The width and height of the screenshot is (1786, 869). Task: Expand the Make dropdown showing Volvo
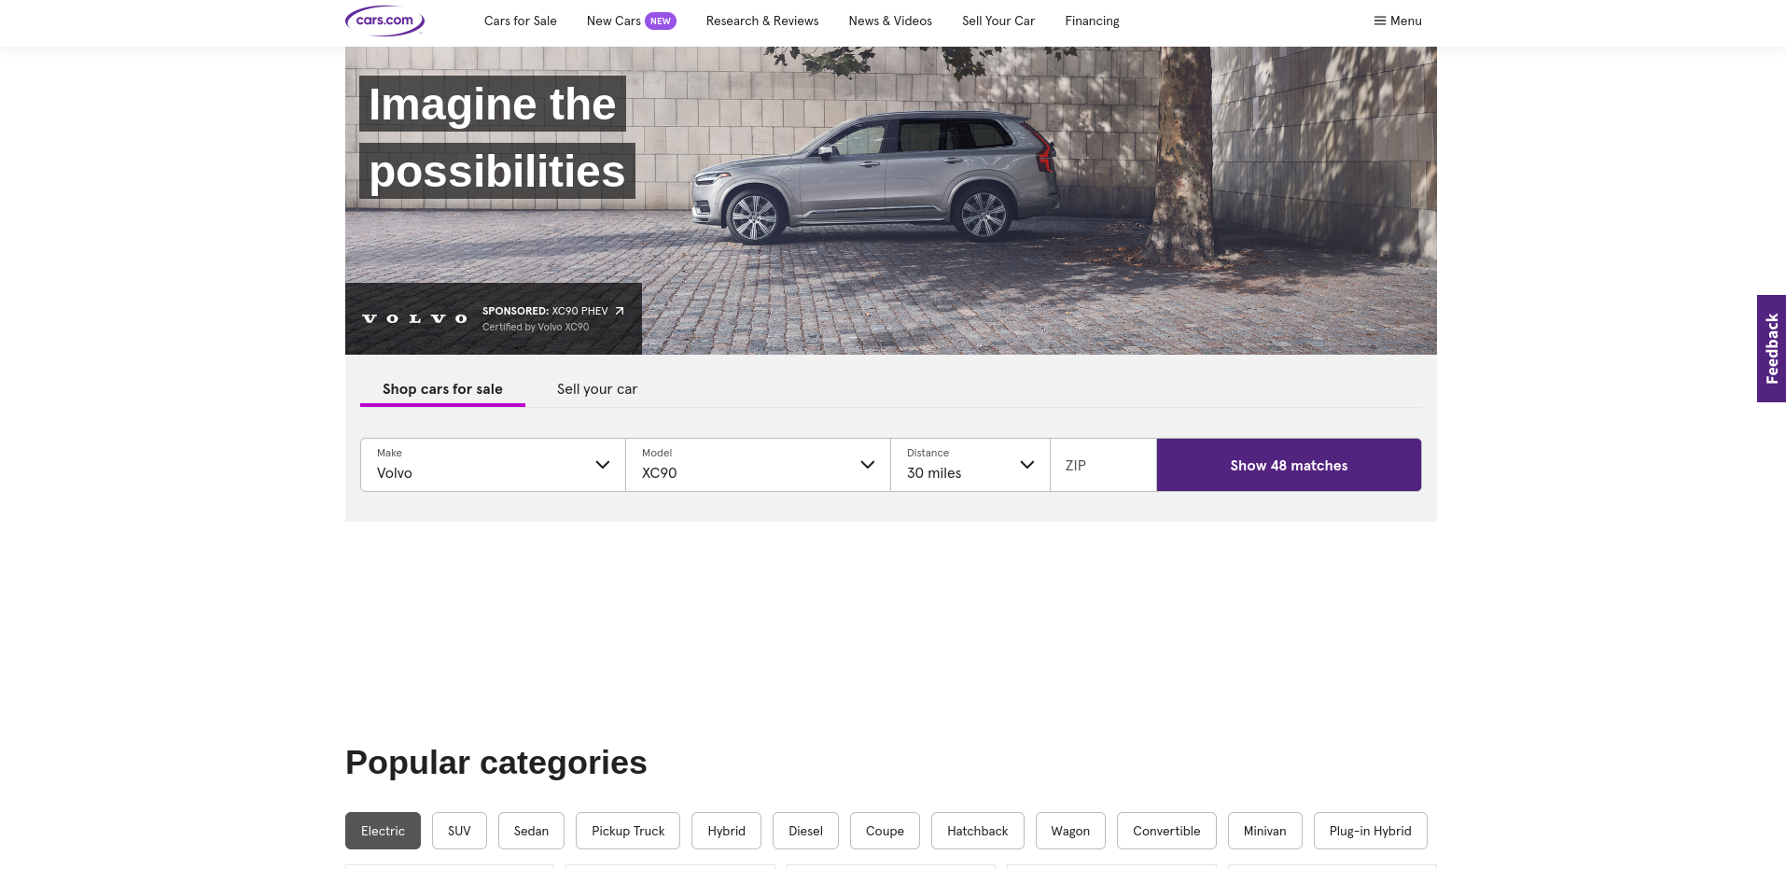click(493, 465)
